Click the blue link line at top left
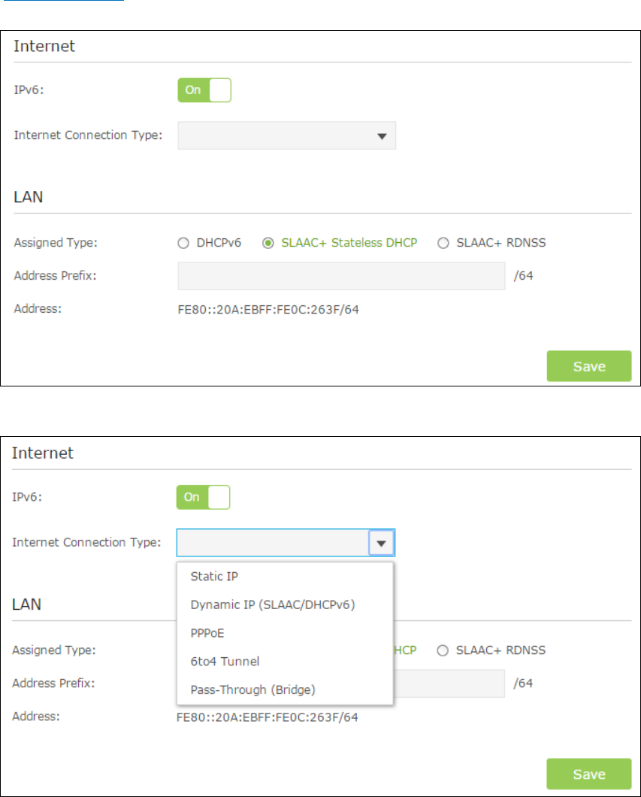 (63, 1)
